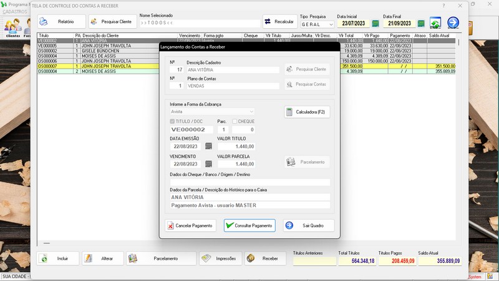The image size is (499, 281).
Task: Click the Sair Quadro button
Action: 309,225
